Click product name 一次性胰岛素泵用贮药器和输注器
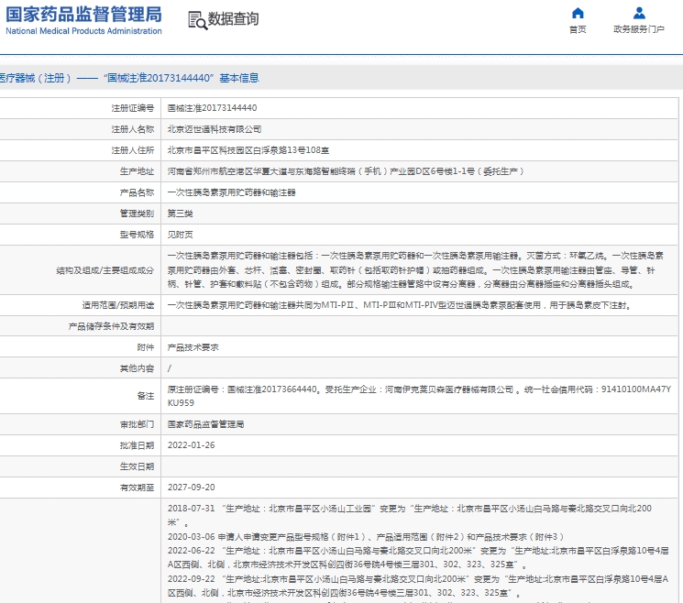Screen dimensions: 683x603 pyautogui.click(x=231, y=192)
